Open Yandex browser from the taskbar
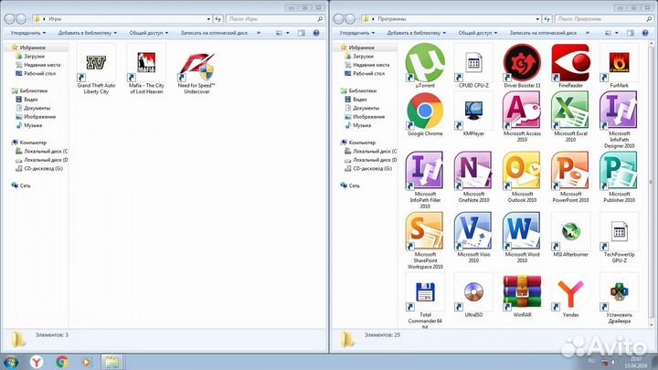This screenshot has height=370, width=658. pyautogui.click(x=37, y=362)
